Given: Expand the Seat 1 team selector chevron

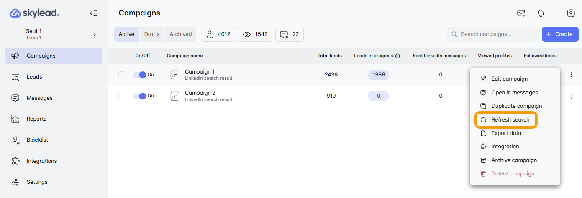Looking at the screenshot, I should click(95, 34).
